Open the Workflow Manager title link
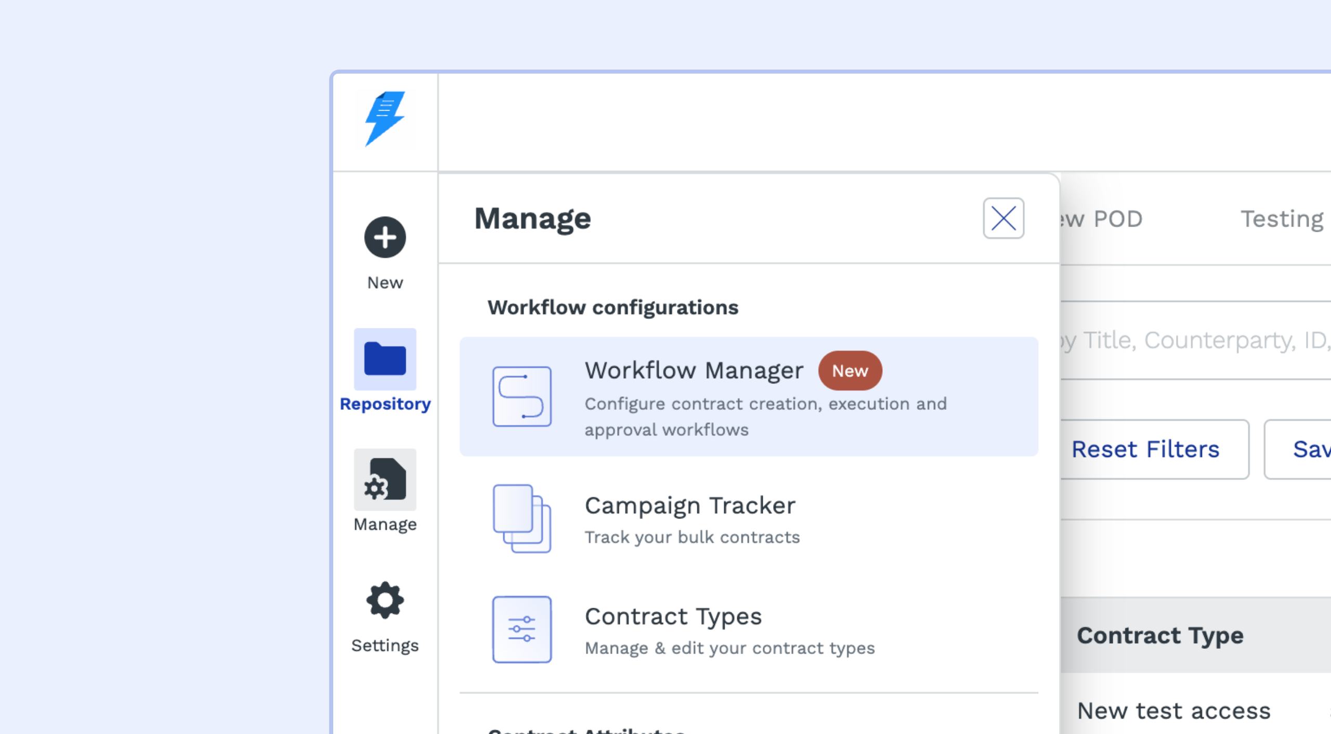Image resolution: width=1331 pixels, height=734 pixels. coord(694,370)
